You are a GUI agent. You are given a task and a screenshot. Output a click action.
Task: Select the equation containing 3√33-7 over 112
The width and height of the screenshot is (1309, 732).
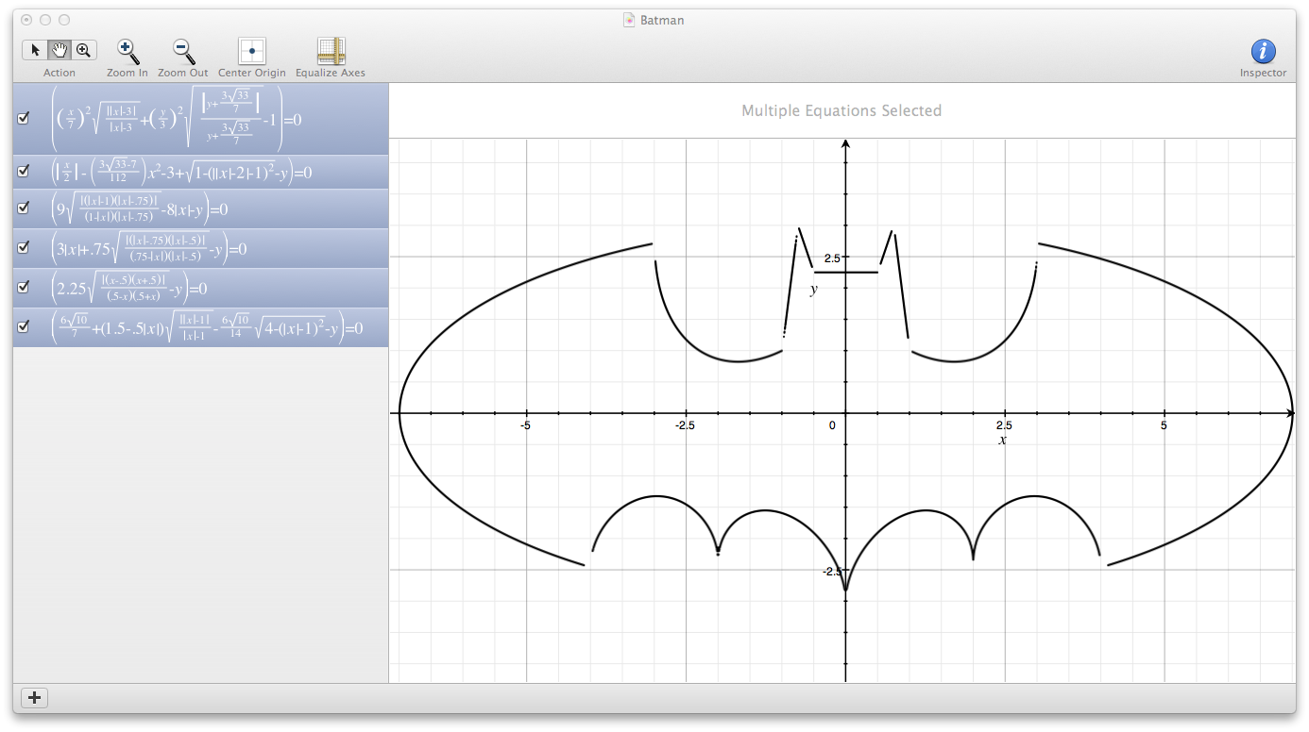(x=189, y=171)
